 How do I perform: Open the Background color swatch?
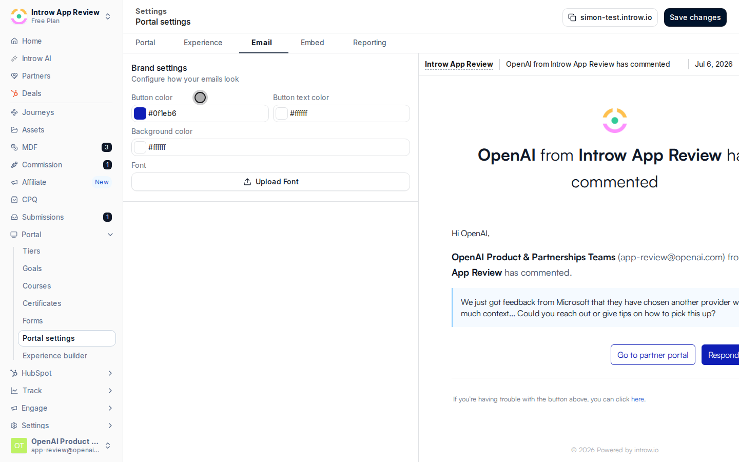point(140,147)
